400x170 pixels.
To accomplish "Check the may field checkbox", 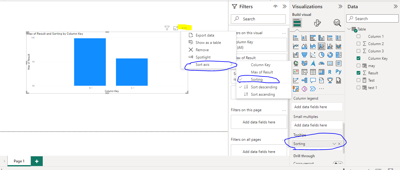I will pos(358,66).
